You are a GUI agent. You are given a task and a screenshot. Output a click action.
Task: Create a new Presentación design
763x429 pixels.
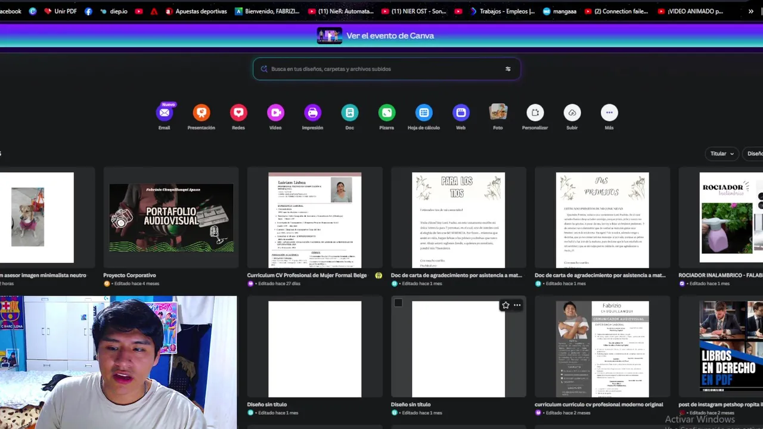pyautogui.click(x=201, y=113)
